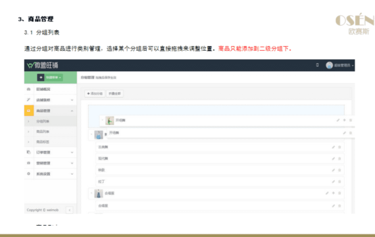Image resolution: width=375 pixels, height=237 pixels.
Task: Click the mobile phone icon in top bar
Action: coord(317,65)
